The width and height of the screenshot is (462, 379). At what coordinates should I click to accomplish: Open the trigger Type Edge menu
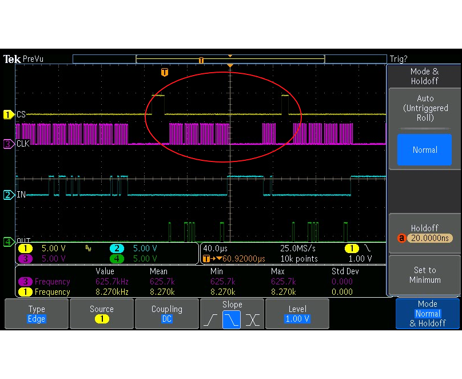[35, 314]
